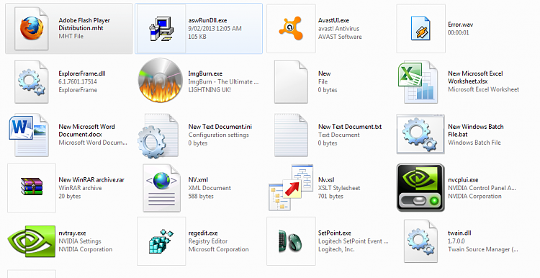Screen dimensions: 540x278
Task: Select the SetPoint.exe mouse and keyboard icon
Action: pyautogui.click(x=291, y=241)
